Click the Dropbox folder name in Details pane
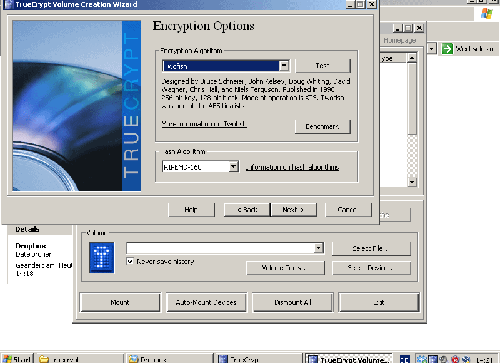The width and height of the screenshot is (500, 363). 31,246
